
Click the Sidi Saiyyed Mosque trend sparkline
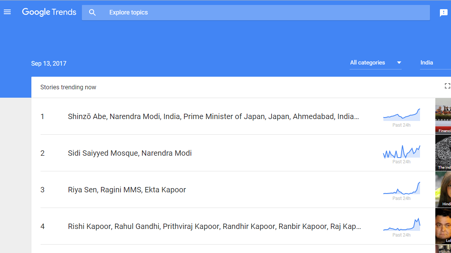click(402, 151)
